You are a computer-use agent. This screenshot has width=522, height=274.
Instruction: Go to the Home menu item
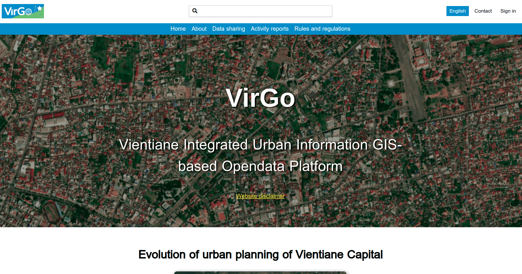tap(178, 29)
